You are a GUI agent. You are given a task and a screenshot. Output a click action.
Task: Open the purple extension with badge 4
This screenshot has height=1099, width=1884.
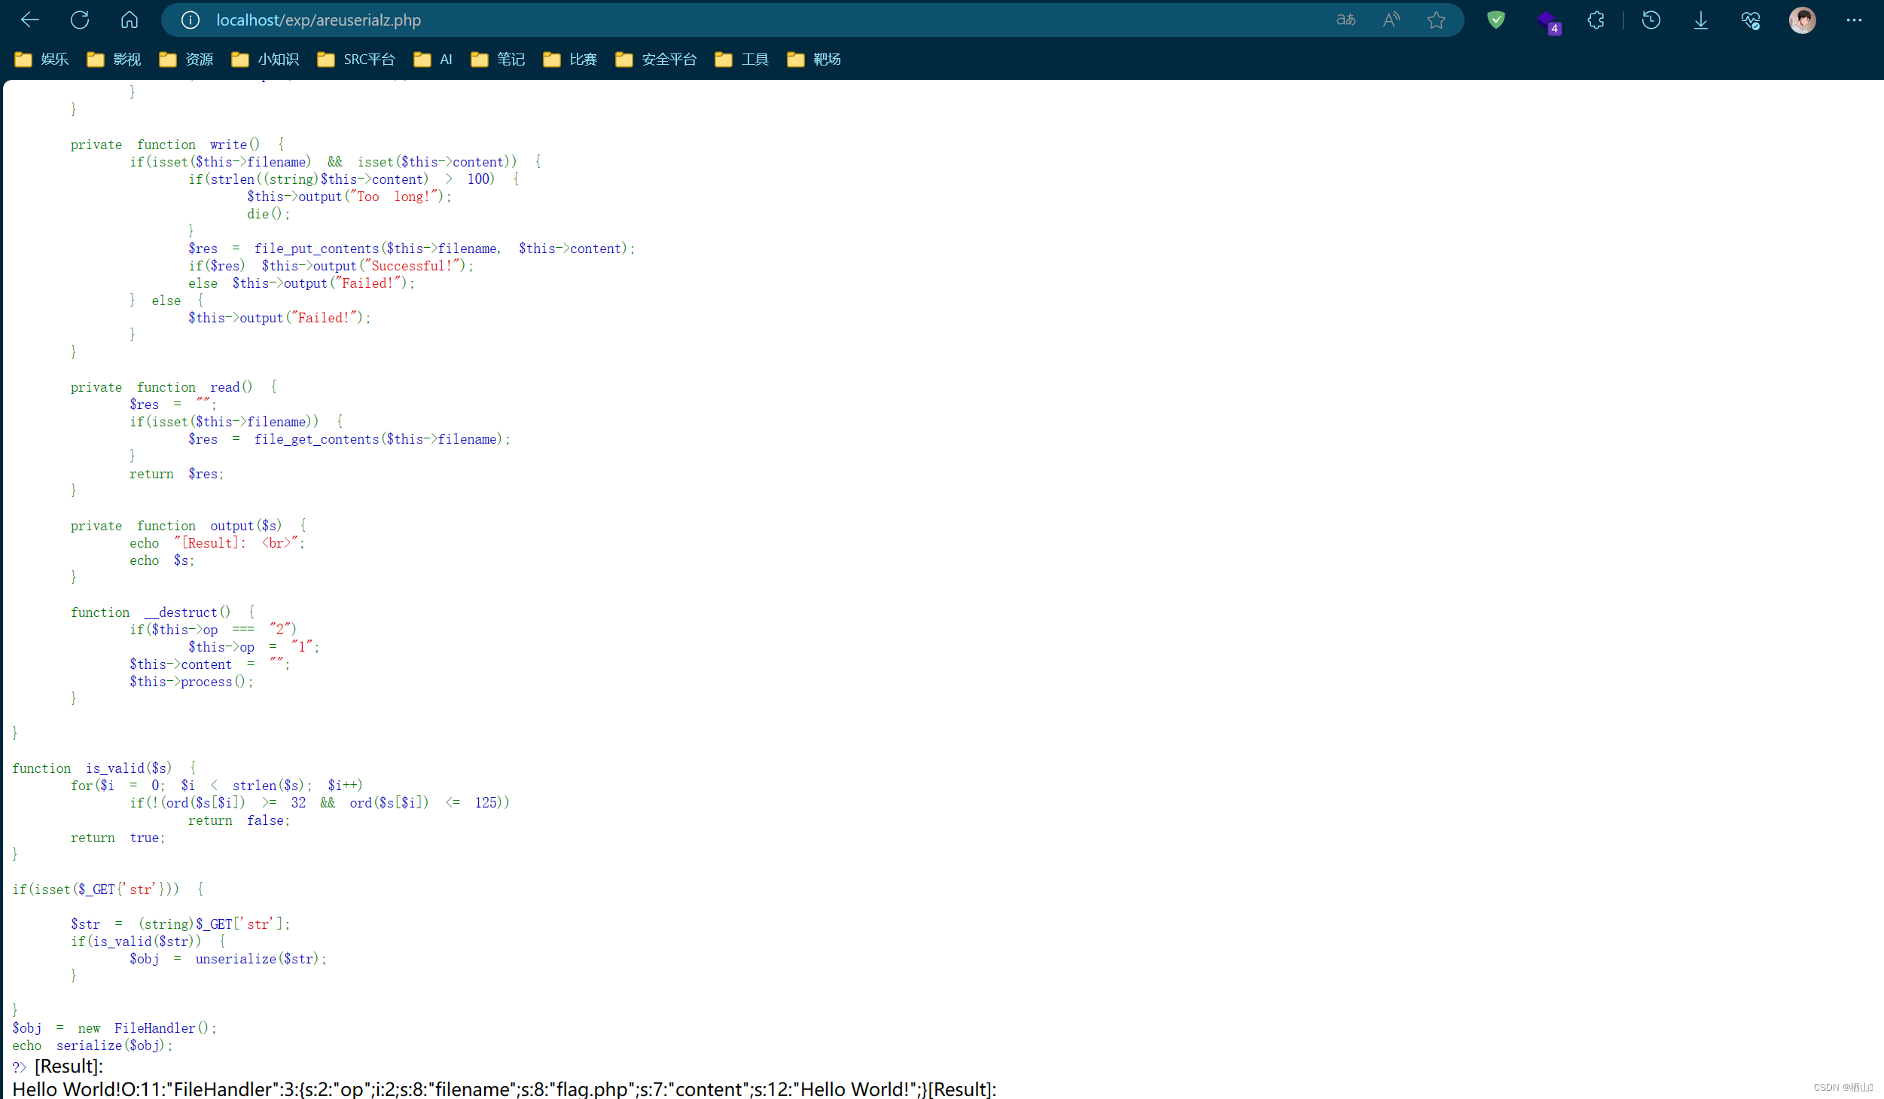pyautogui.click(x=1547, y=20)
